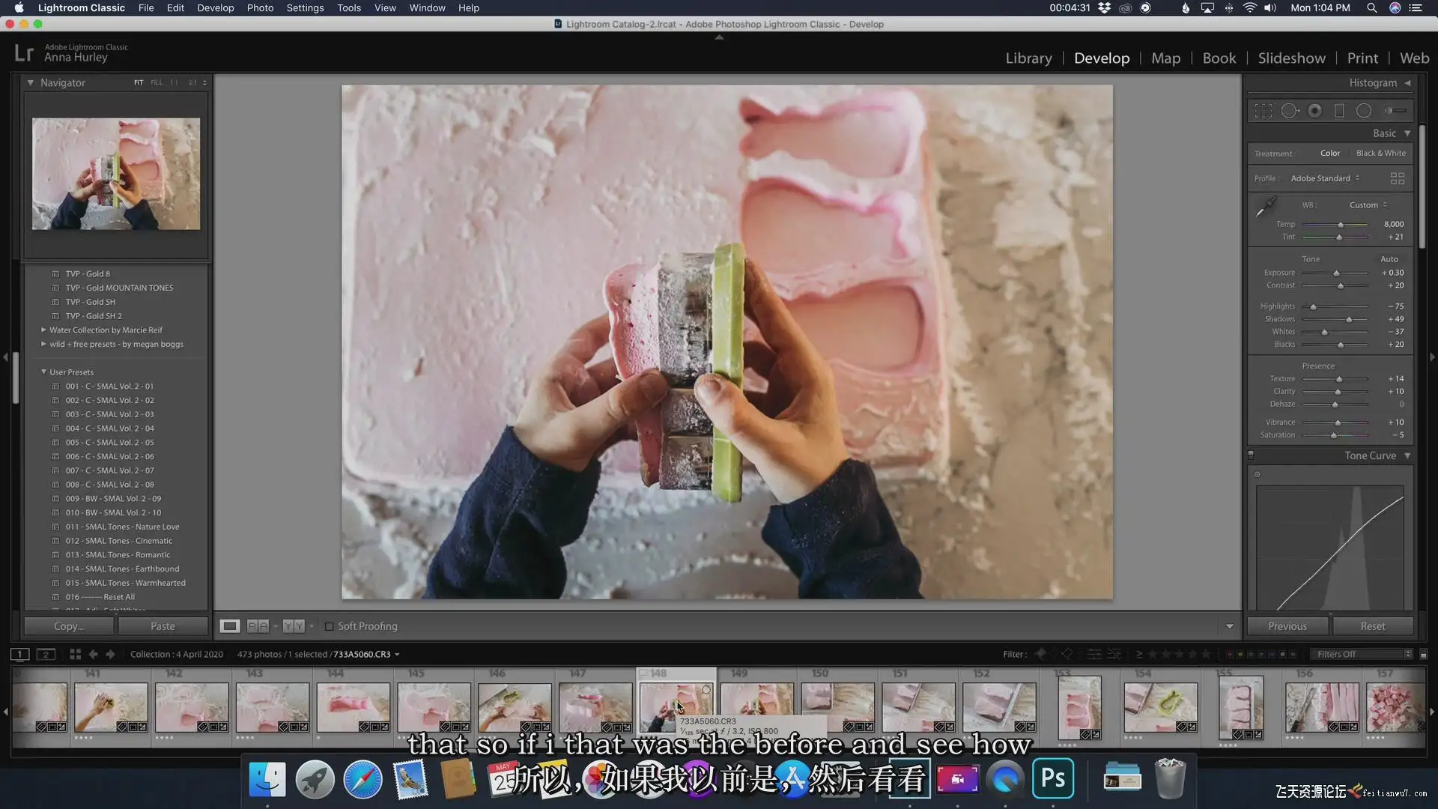Click the Paste button
Viewport: 1438px width, 809px height.
click(x=163, y=626)
